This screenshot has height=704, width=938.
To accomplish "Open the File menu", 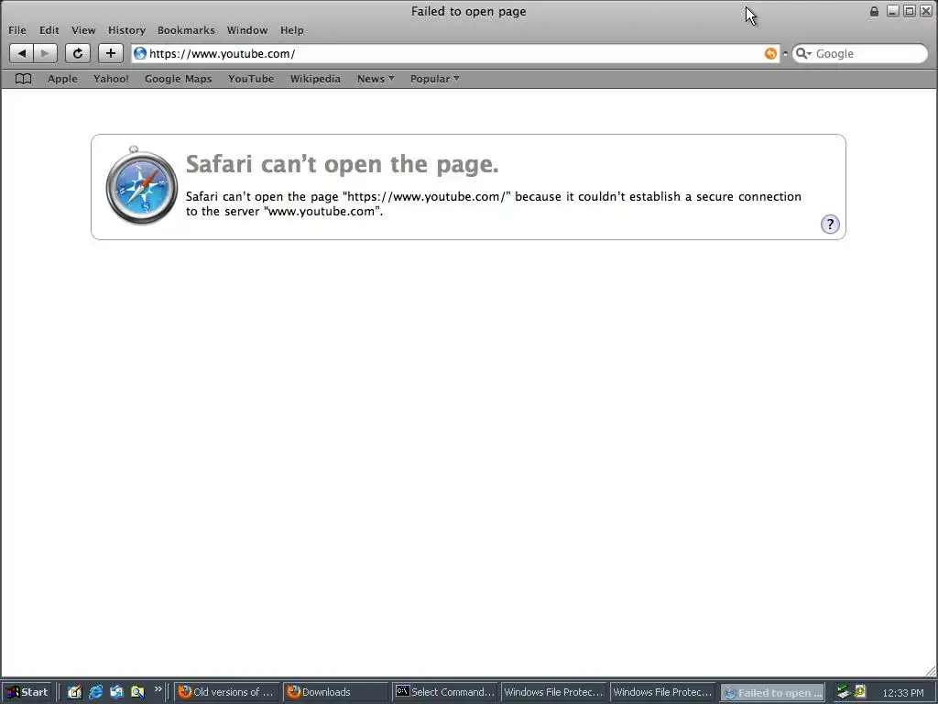I will click(x=16, y=30).
